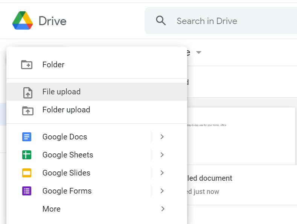
Task: Click the new Folder icon
Action: coord(27,65)
